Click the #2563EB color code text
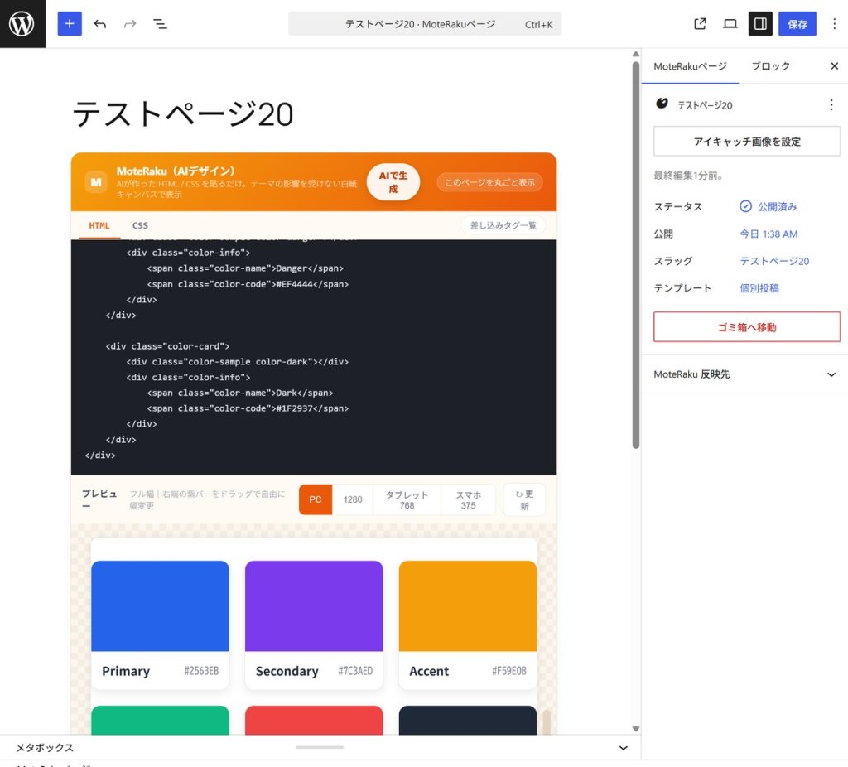848x767 pixels. pos(201,671)
